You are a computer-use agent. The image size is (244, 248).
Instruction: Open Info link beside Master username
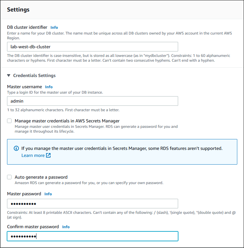[x=49, y=87]
